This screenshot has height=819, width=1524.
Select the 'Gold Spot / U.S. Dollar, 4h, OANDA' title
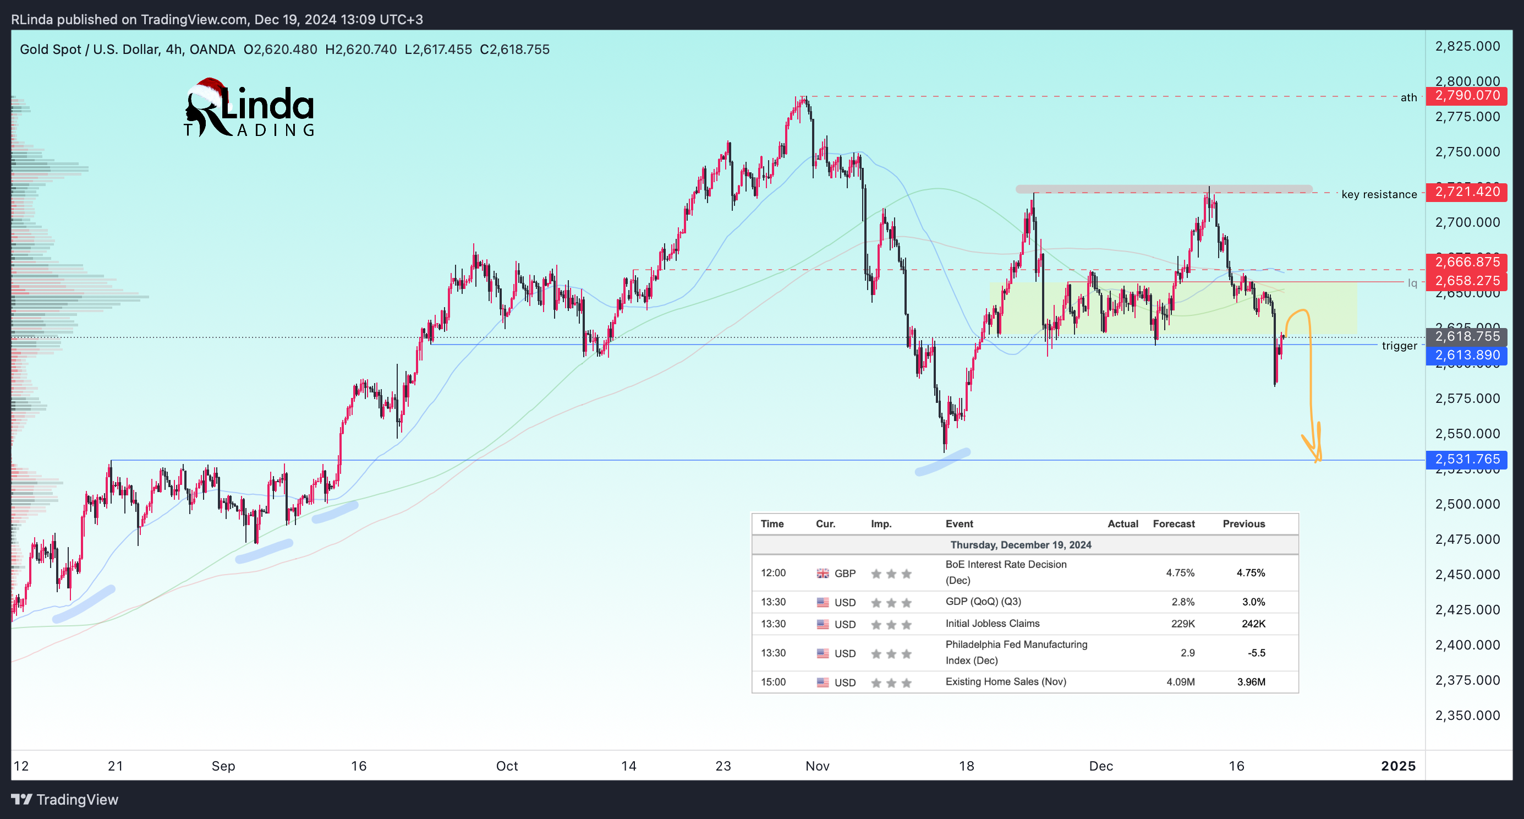pos(127,49)
